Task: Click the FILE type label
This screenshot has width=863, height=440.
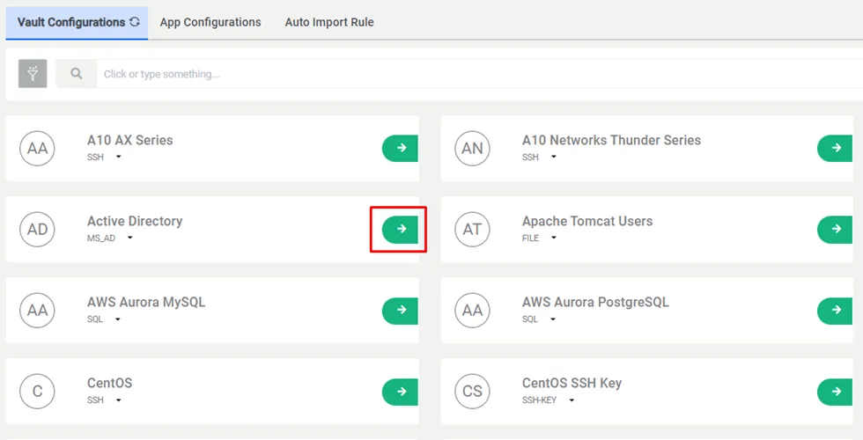Action: tap(530, 238)
